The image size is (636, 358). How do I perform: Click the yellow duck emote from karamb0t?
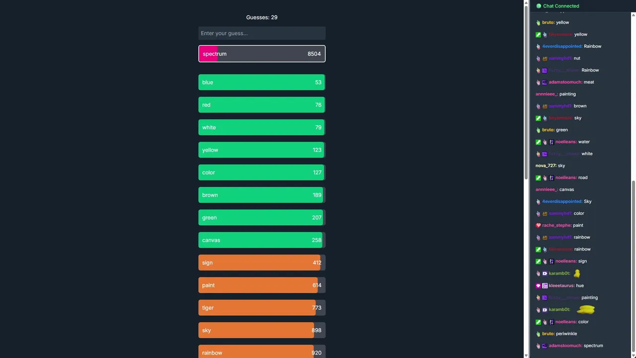coord(577,273)
